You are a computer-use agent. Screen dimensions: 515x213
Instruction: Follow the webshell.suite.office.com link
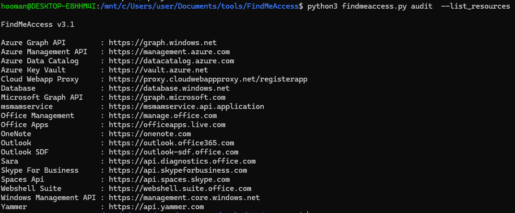coord(180,189)
